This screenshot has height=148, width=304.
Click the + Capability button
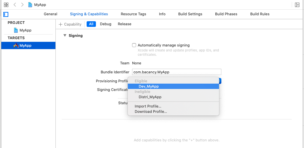coord(70,24)
